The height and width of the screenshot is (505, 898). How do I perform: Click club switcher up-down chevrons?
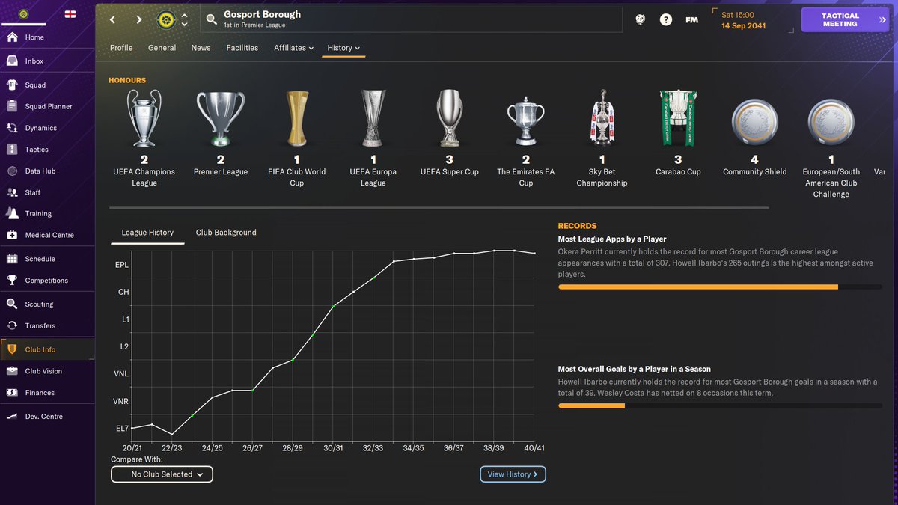point(185,19)
